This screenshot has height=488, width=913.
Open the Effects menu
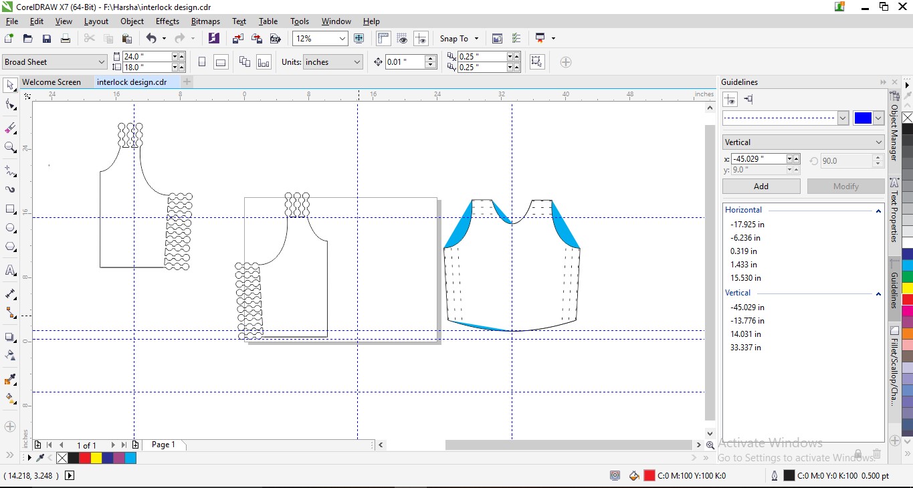pos(167,21)
